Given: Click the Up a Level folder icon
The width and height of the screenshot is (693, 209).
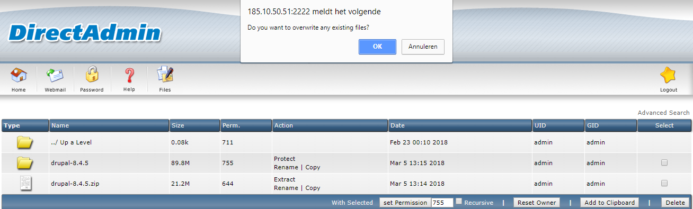Looking at the screenshot, I should pyautogui.click(x=25, y=142).
